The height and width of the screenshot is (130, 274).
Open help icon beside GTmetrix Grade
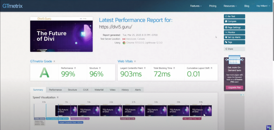[54, 62]
